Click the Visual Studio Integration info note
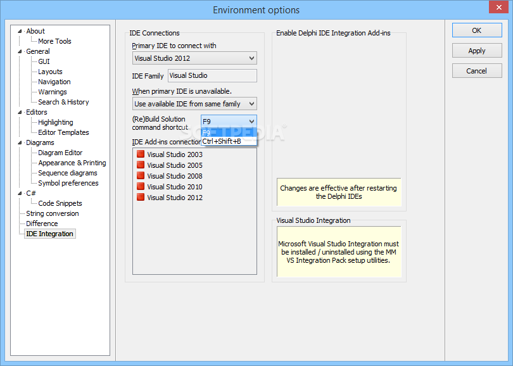Screen dimensions: 513x366 click(x=339, y=252)
